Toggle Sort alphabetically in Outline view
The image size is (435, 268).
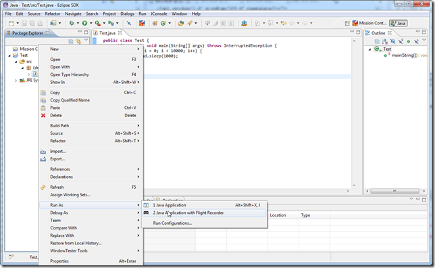[x=385, y=41]
